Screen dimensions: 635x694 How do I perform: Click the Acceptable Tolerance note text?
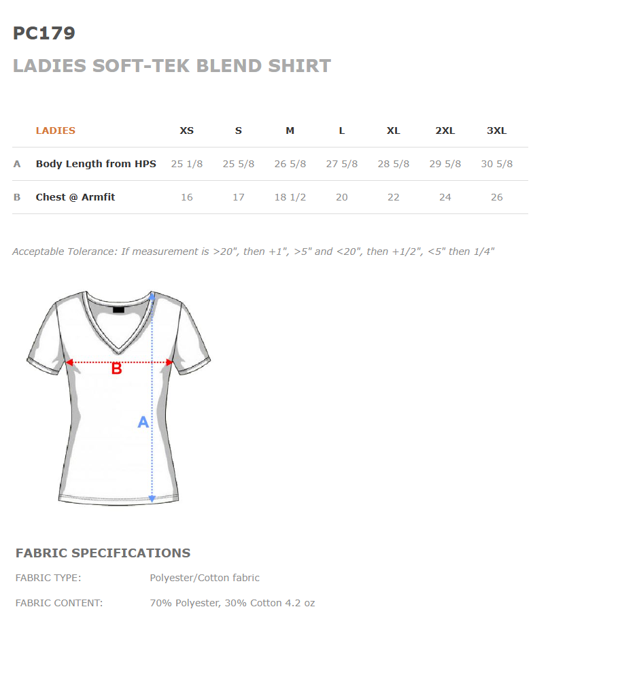tap(253, 251)
